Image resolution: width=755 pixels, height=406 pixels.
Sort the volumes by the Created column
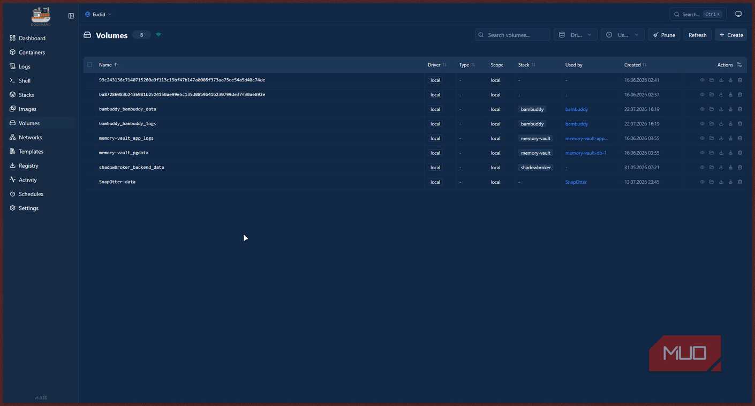pos(635,65)
